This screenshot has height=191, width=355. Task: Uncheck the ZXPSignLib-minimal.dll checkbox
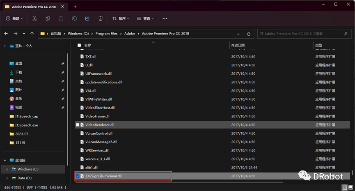[78, 176]
